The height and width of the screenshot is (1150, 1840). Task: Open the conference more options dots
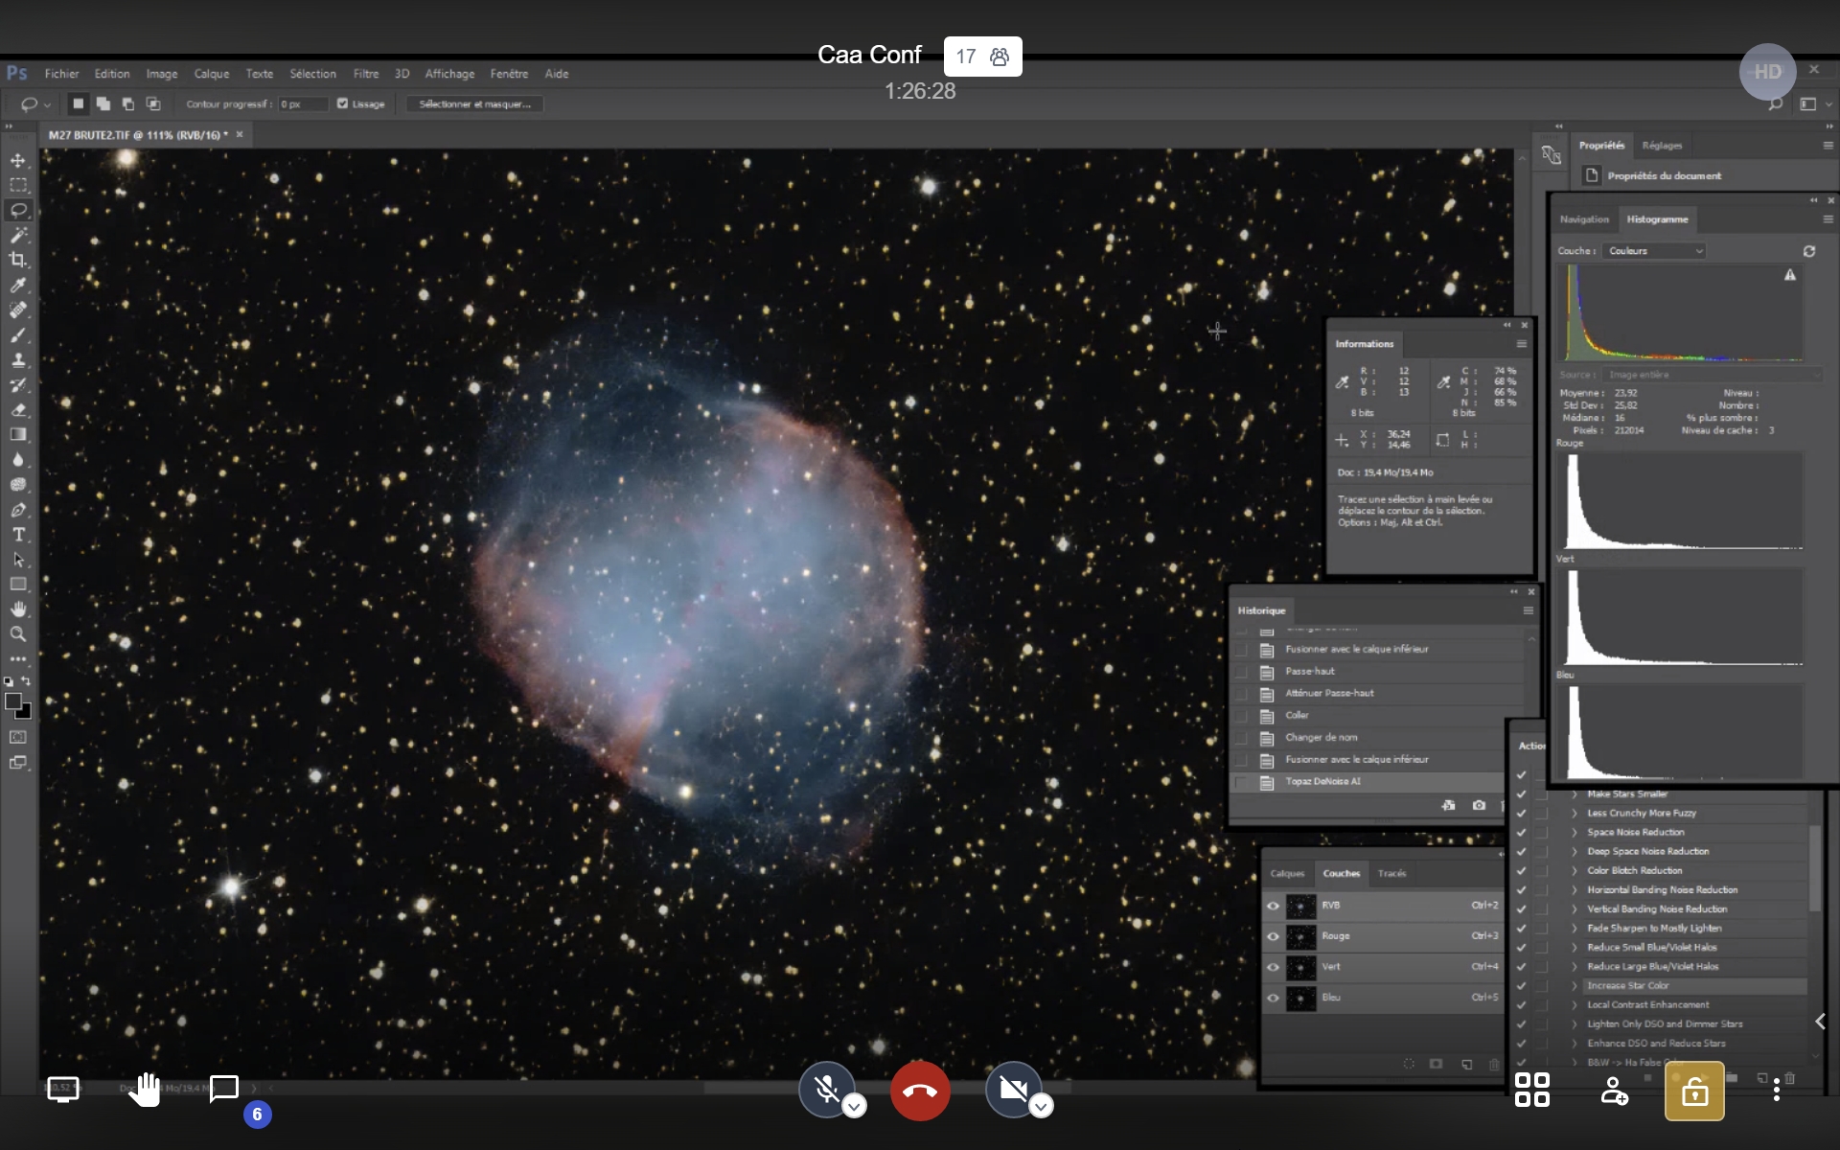click(x=1776, y=1091)
